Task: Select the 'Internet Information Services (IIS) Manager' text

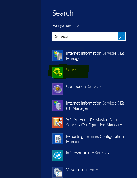Action: tap(95, 56)
